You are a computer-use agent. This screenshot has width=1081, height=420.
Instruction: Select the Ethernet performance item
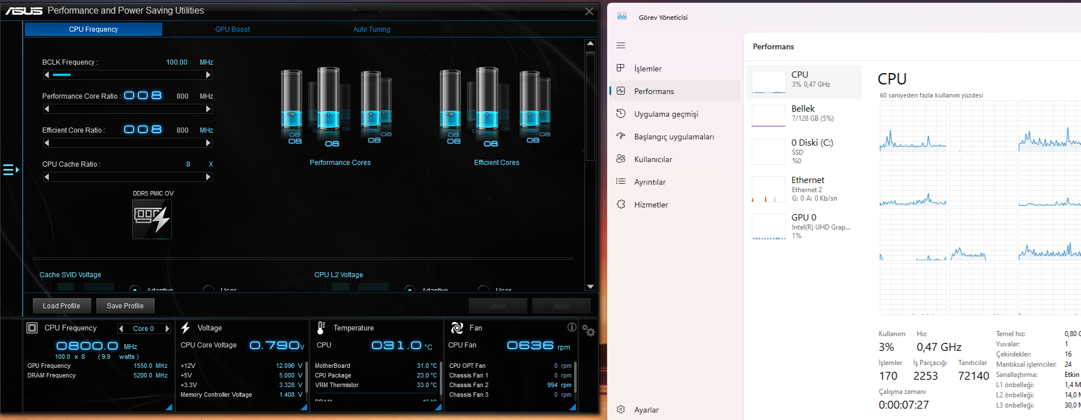point(804,189)
